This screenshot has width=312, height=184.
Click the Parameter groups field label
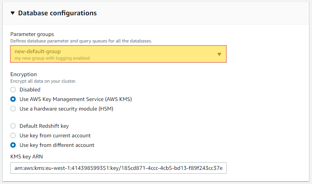click(32, 34)
